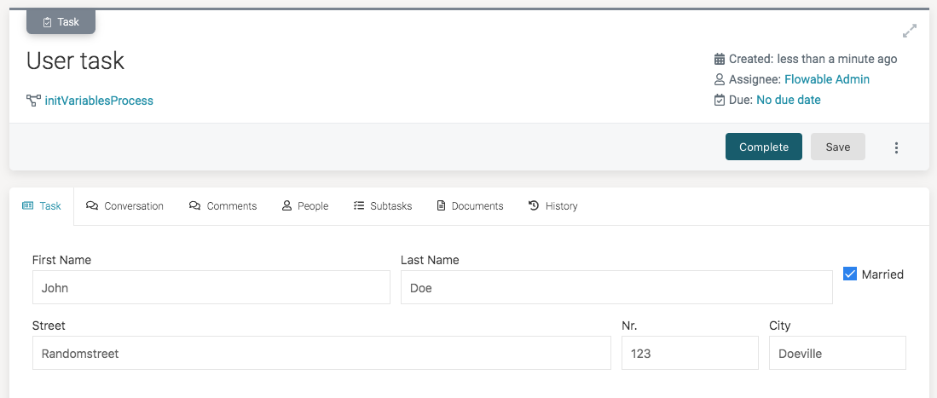
Task: Switch to the Task tab
Action: [x=42, y=206]
